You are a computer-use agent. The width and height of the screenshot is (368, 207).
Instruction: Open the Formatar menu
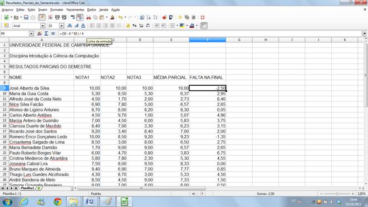click(57, 9)
